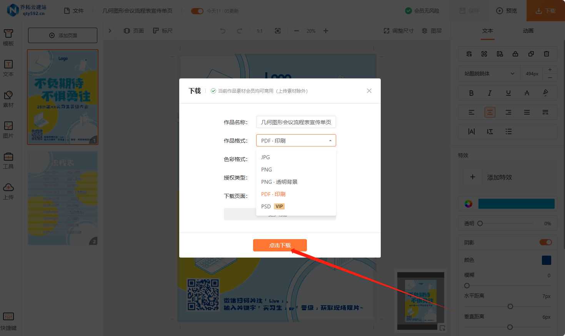The width and height of the screenshot is (565, 336).
Task: Switch to the 动画 tab
Action: [528, 31]
